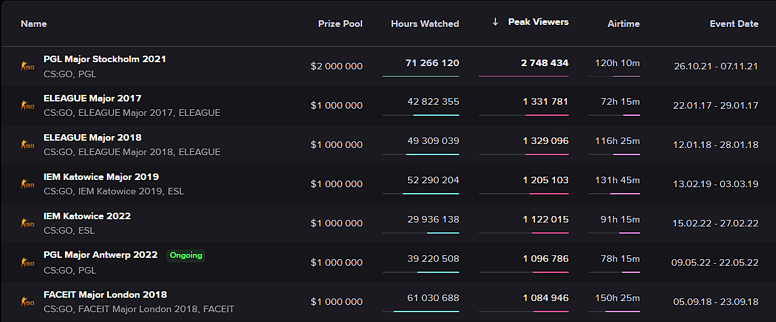Viewport: 776px width, 322px height.
Task: Click tags 'CS:GO, ELEAGUE Major 2018, ELEAGUE'
Action: [x=132, y=152]
